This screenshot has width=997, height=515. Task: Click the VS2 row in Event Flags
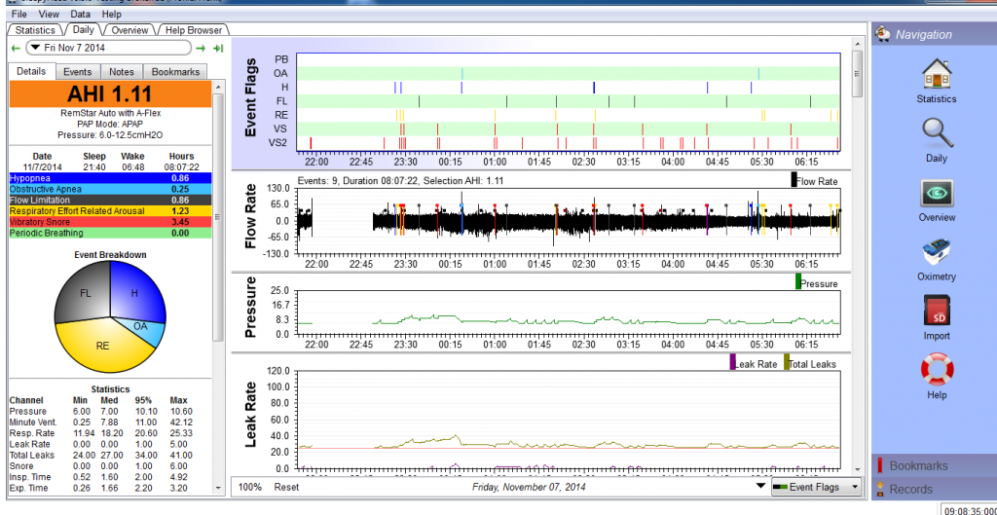[568, 142]
